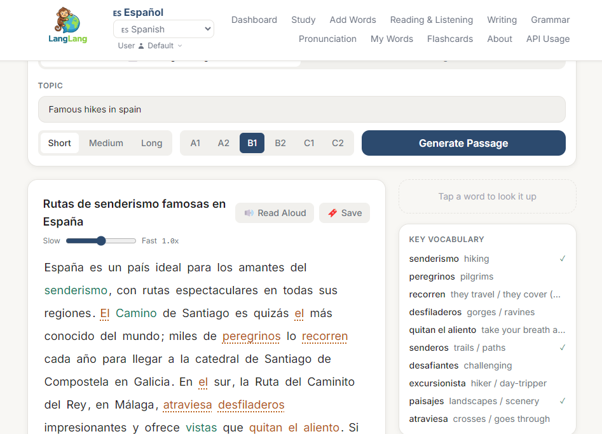Tap the word 'vistas' in the passage
The width and height of the screenshot is (602, 434).
201,428
